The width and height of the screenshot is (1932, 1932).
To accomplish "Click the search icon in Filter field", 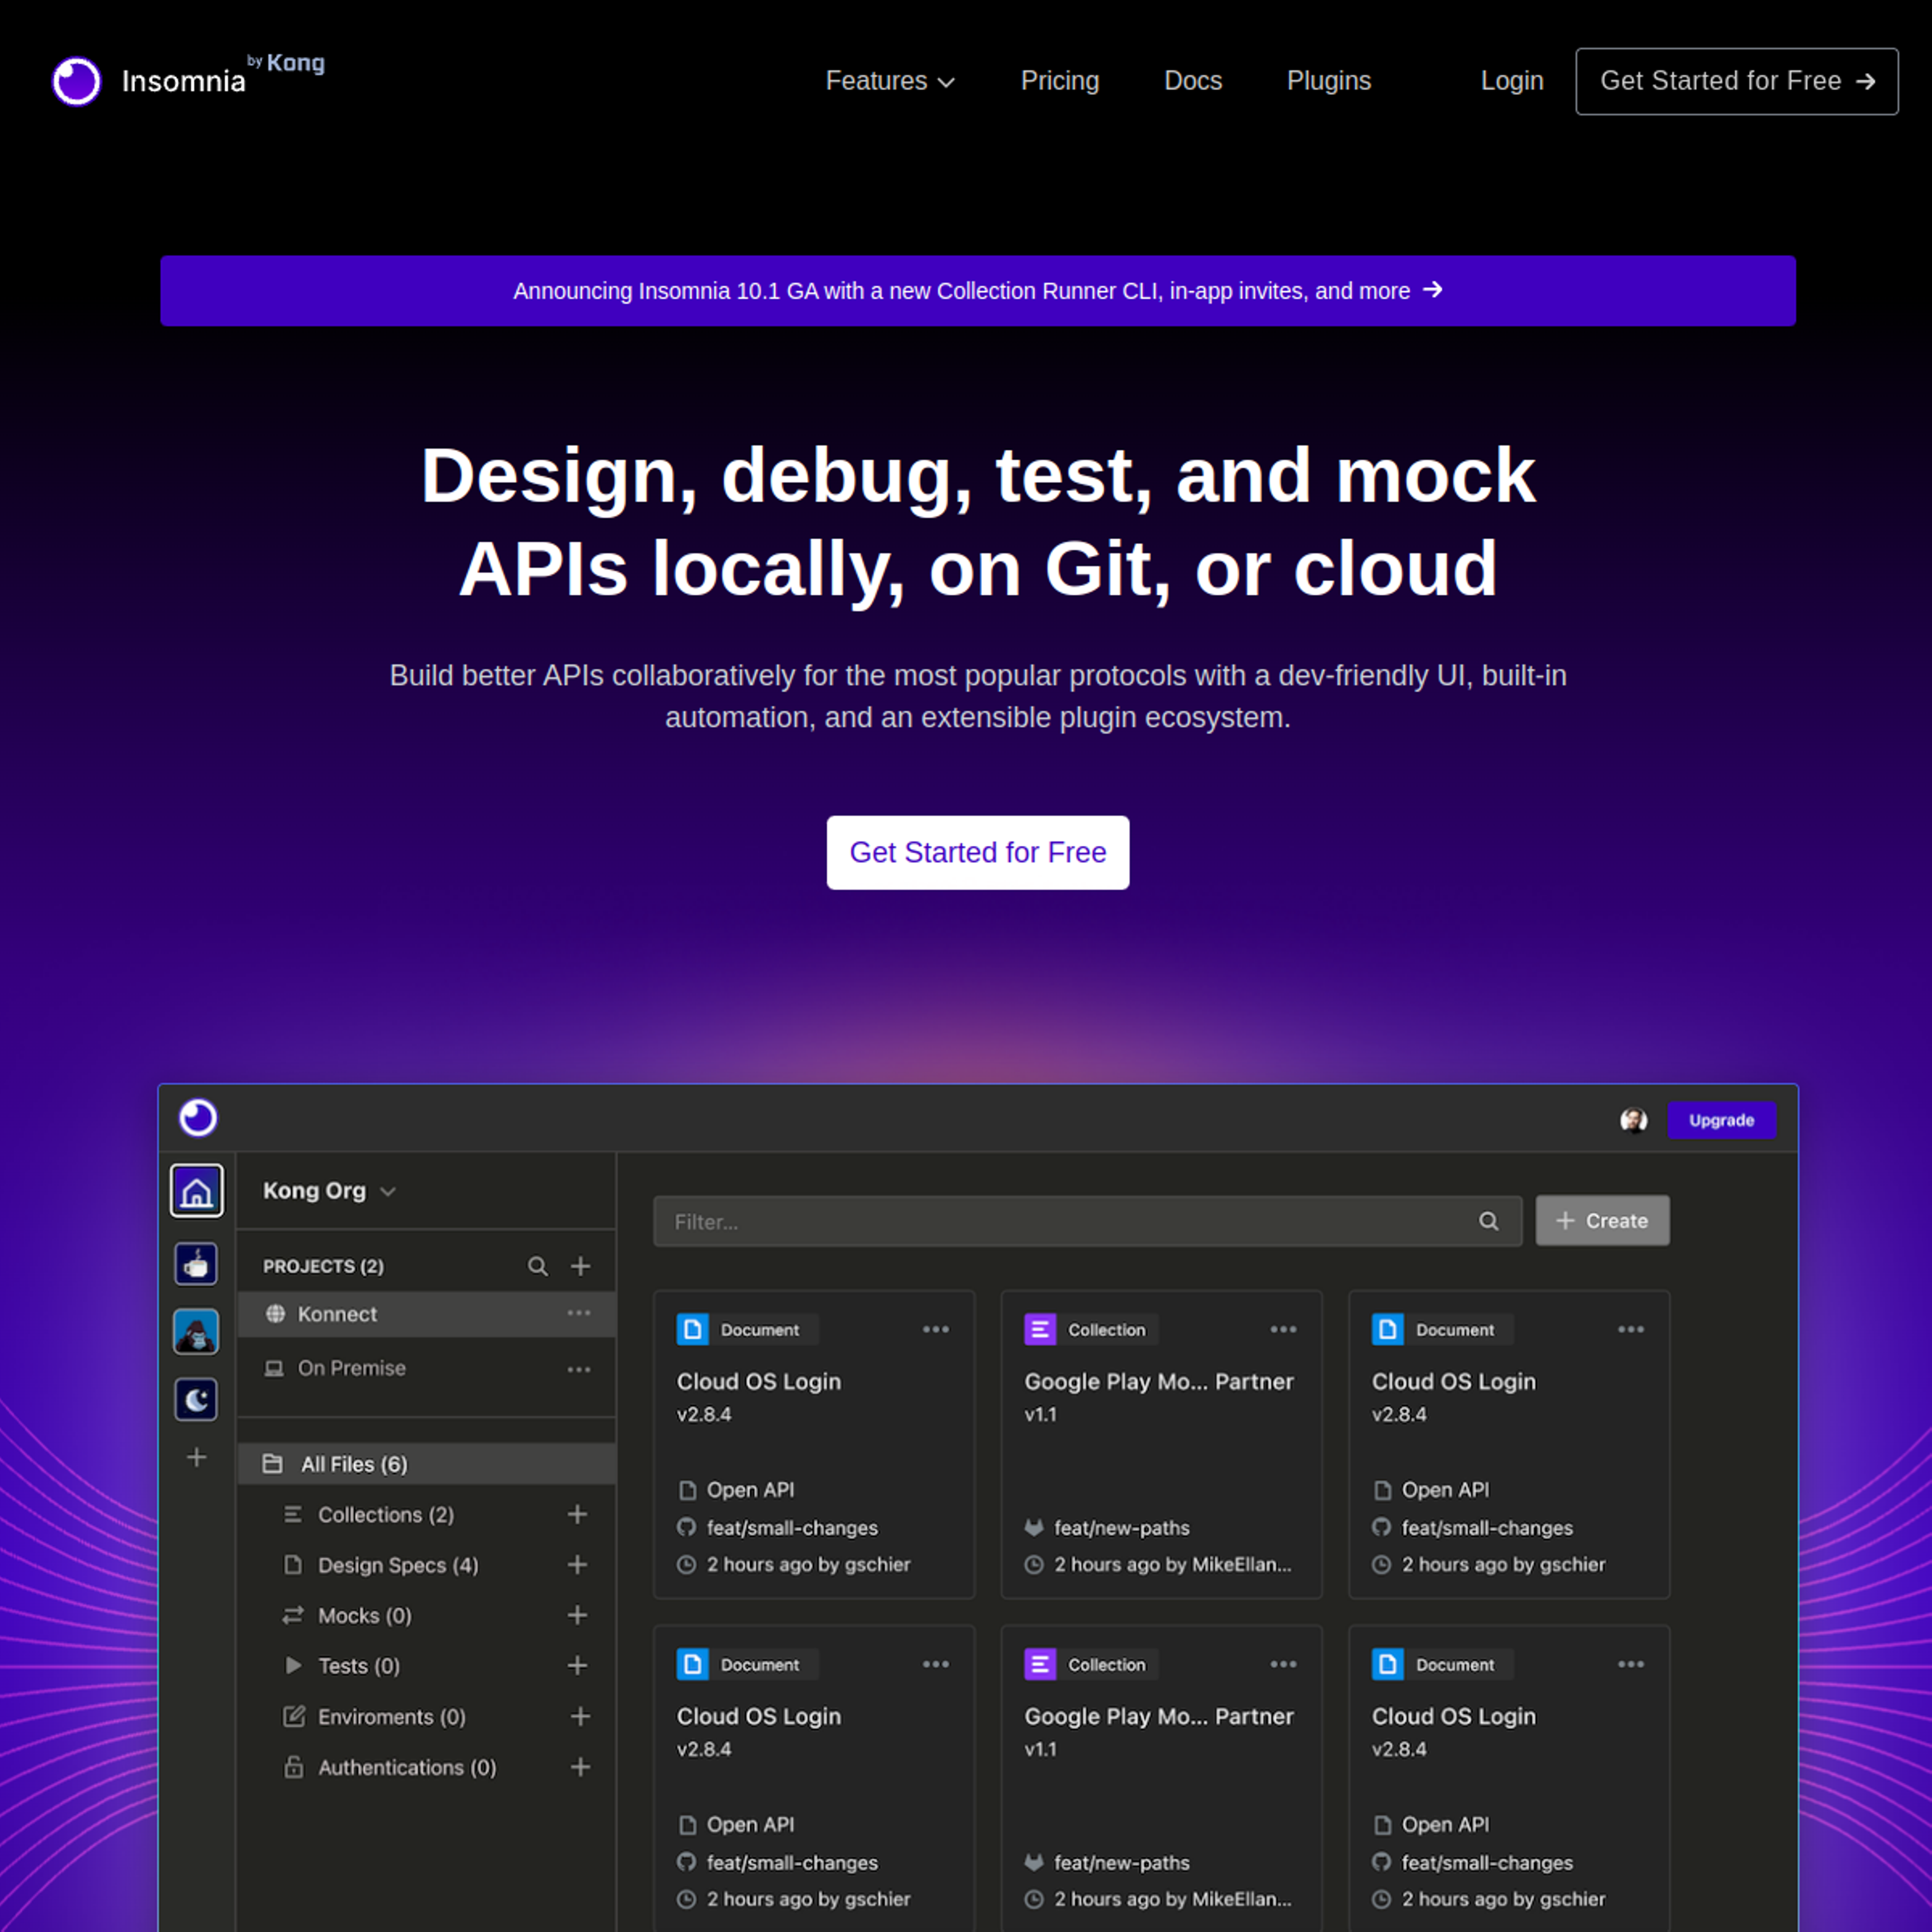I will (x=1488, y=1221).
